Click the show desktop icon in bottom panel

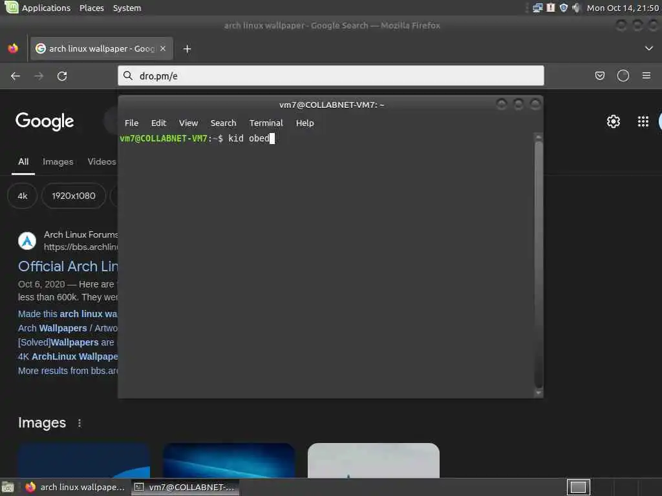(8, 487)
